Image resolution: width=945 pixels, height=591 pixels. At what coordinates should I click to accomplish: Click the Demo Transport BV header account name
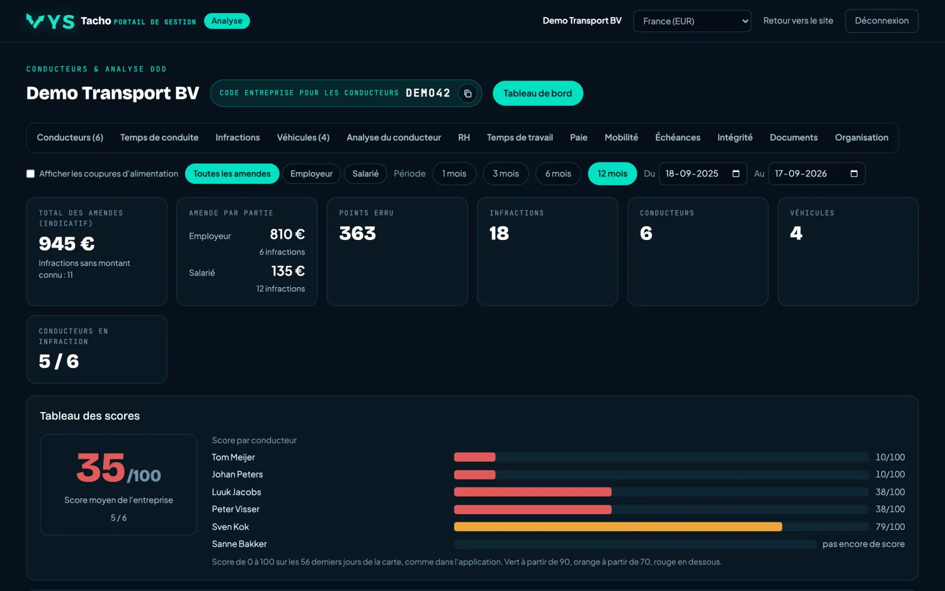pyautogui.click(x=582, y=21)
